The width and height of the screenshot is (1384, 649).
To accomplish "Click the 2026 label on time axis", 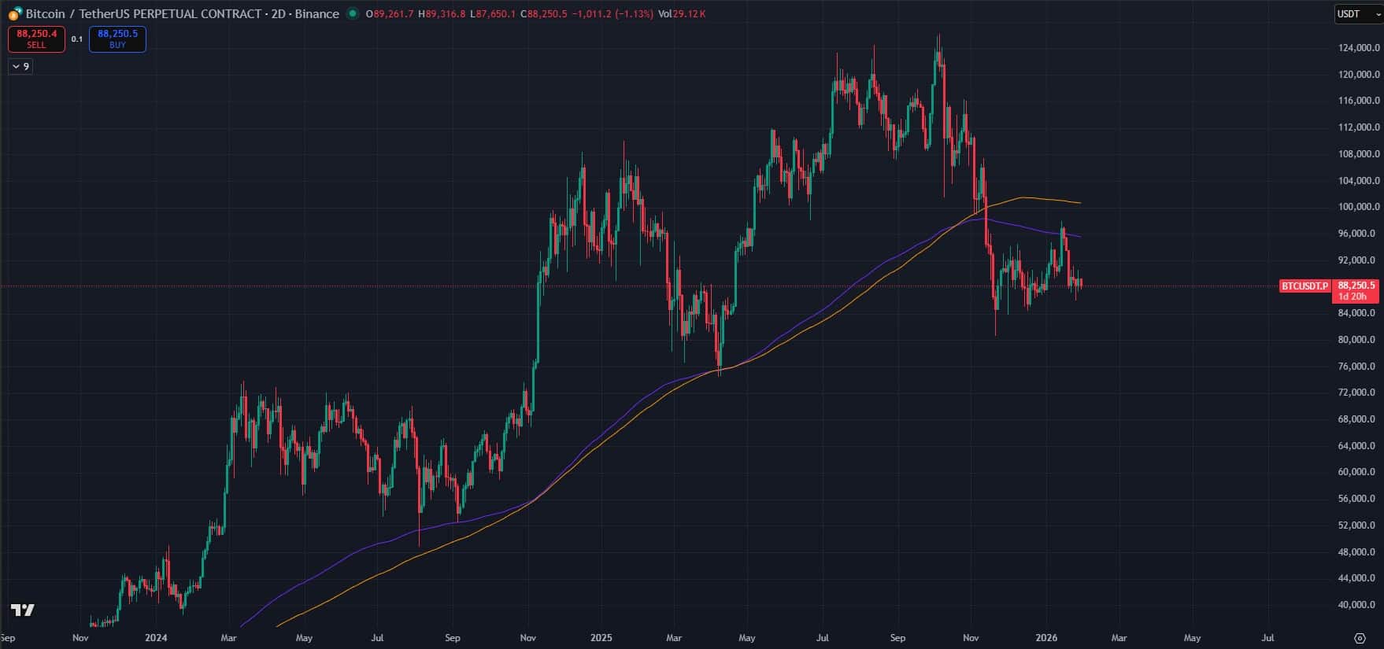I will pos(1046,638).
